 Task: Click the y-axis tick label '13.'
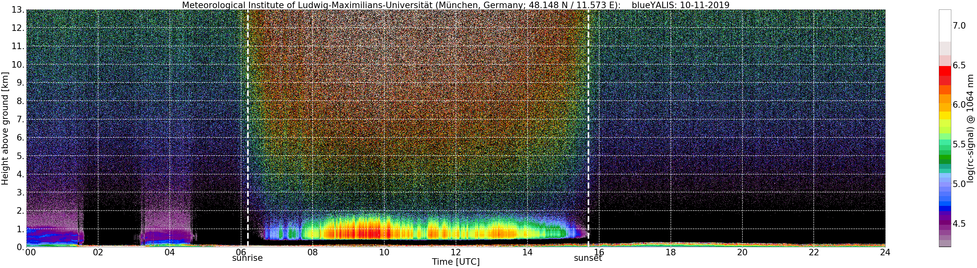click(x=18, y=10)
